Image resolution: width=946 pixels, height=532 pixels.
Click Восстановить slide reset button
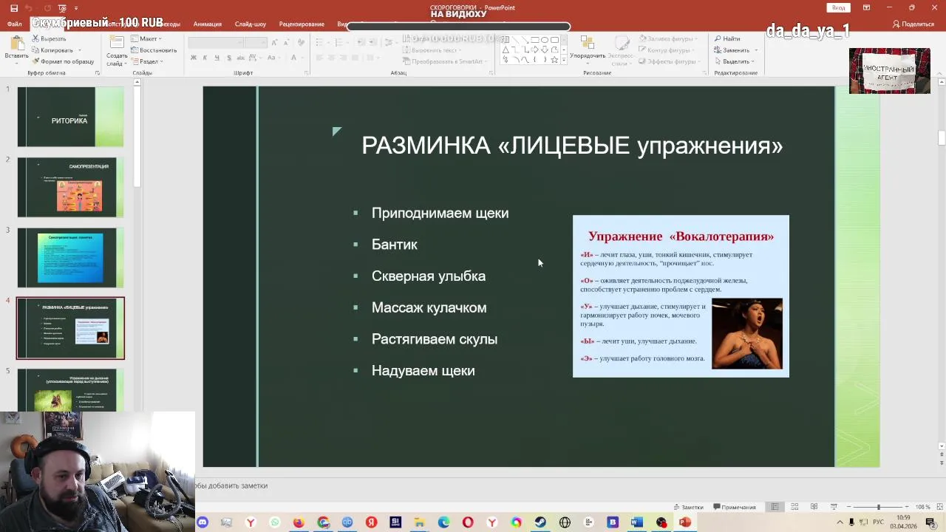tap(154, 50)
